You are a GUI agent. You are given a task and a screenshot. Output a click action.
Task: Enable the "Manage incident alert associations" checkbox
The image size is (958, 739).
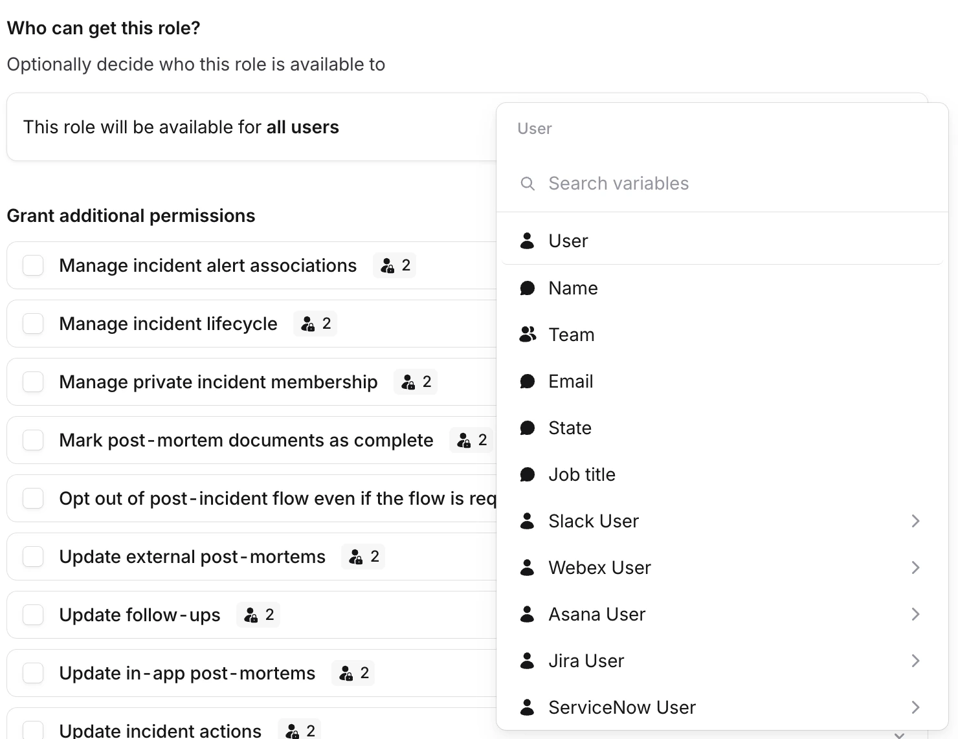point(32,265)
